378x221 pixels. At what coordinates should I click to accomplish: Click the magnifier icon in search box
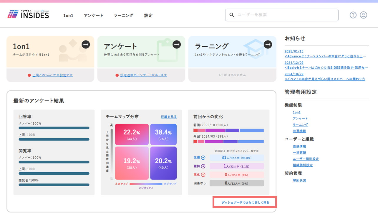232,15
